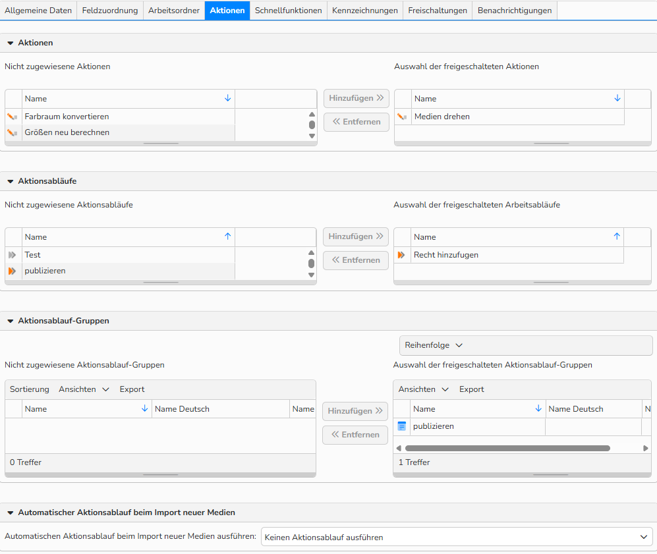Click Entfernen in the Aktionsablauf-Gruppen section

click(x=355, y=435)
